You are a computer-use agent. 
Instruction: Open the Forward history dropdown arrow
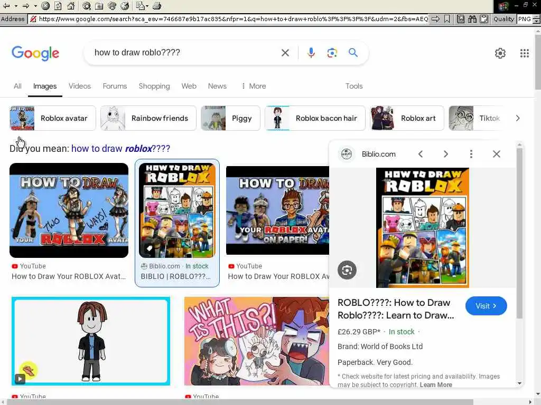[x=35, y=6]
